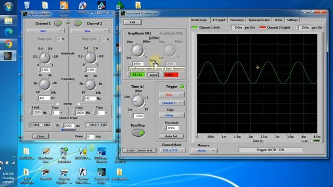Open the pencil-icon shortcut in the bottom desktop rows
This screenshot has width=333, height=187.
pyautogui.click(x=45, y=155)
